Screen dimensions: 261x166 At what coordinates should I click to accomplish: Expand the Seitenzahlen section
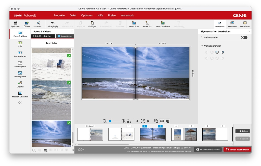(x=202, y=37)
